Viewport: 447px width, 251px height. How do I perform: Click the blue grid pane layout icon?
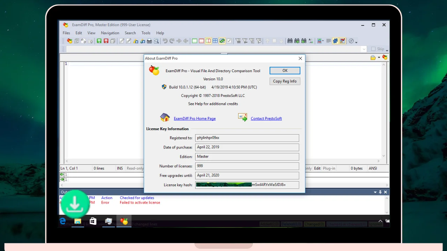pos(215,41)
